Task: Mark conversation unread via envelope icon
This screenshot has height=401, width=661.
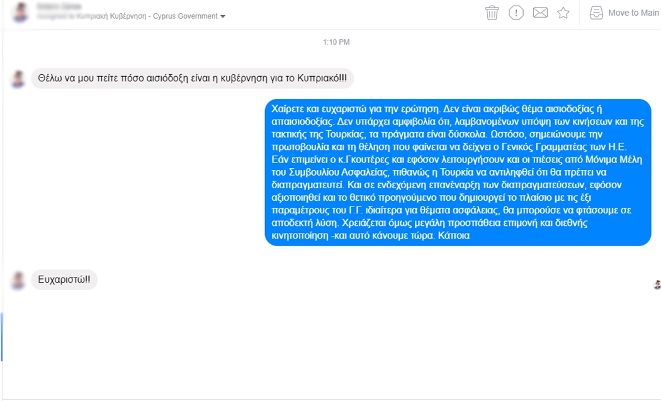Action: [x=540, y=13]
